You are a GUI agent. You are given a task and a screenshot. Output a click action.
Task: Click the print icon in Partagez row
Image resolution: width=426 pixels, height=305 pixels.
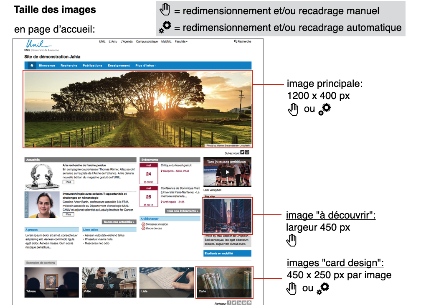(249, 302)
